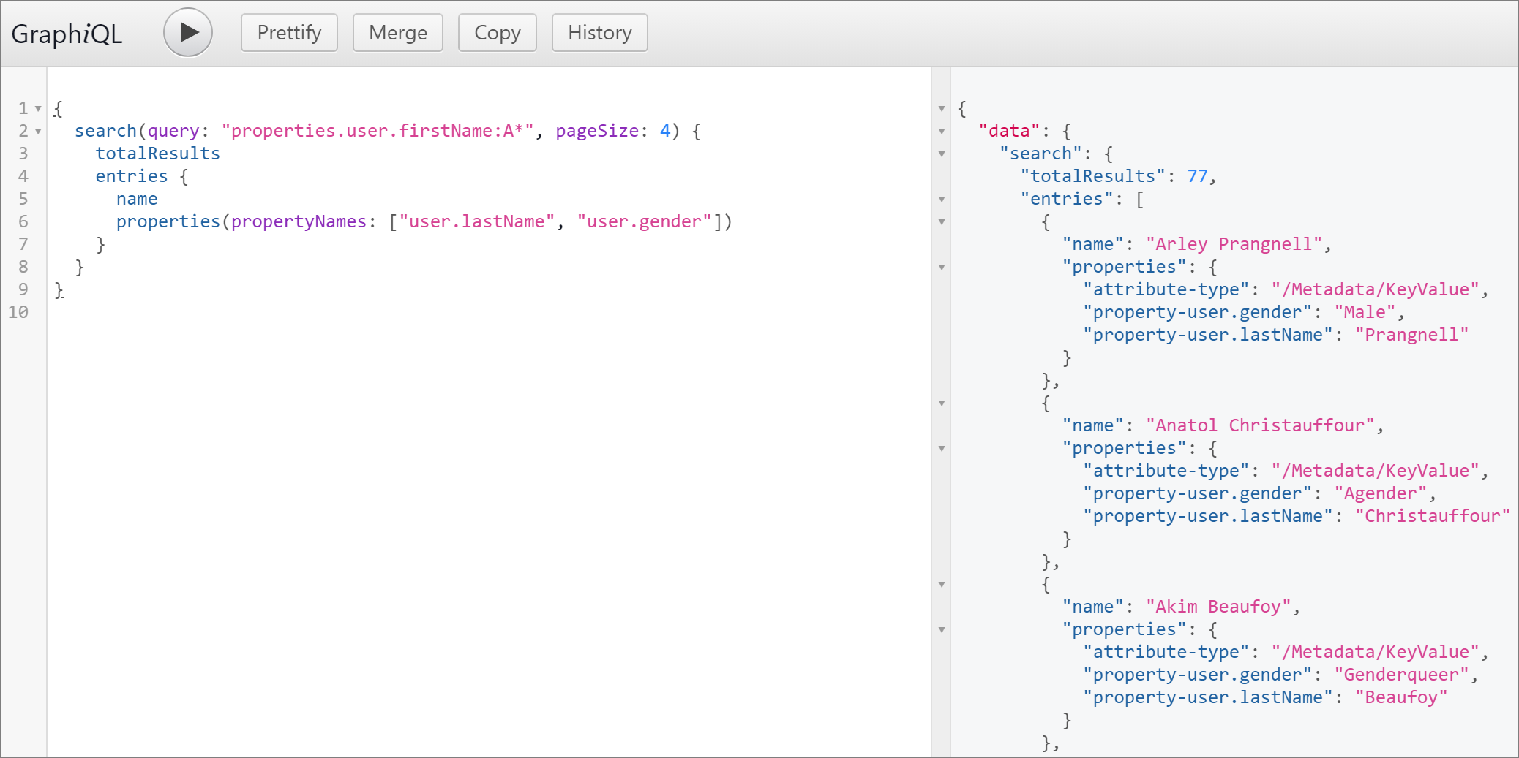Fold the Anatol Christauffour properties object
Viewport: 1519px width, 758px height.
pos(942,449)
